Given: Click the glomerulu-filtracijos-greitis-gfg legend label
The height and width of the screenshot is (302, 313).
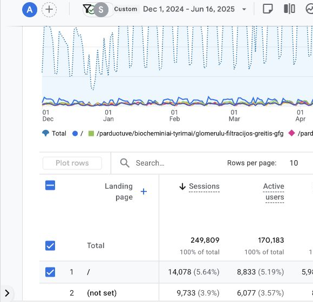Looking at the screenshot, I should point(190,133).
